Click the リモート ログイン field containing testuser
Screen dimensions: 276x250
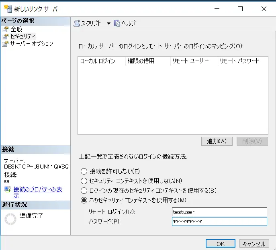(x=219, y=212)
